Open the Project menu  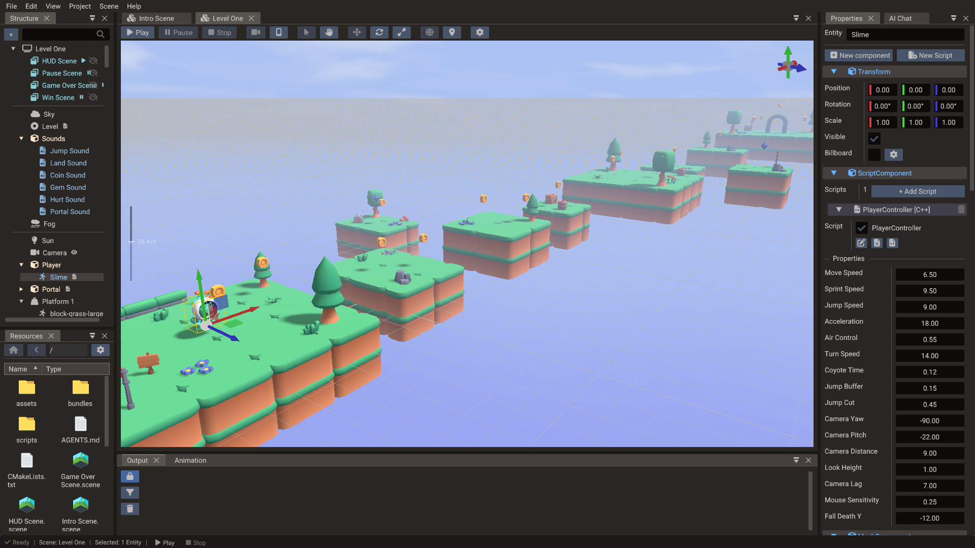80,6
